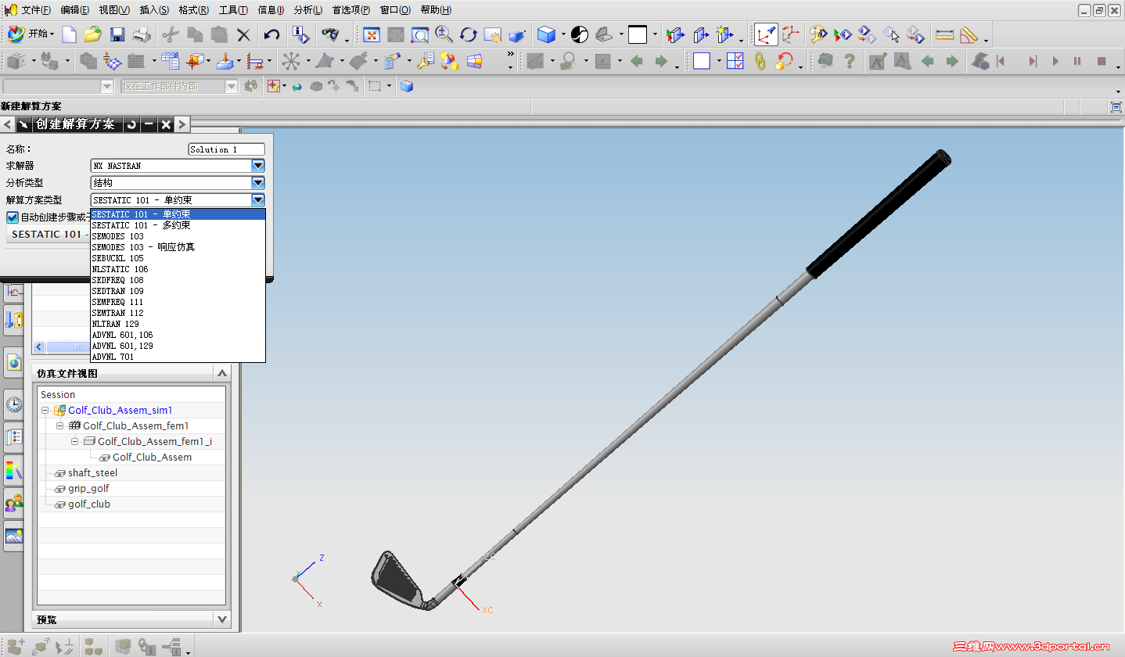Collapse the Golf_Club_Assem_fem1_i node
The image size is (1125, 657).
pos(75,442)
